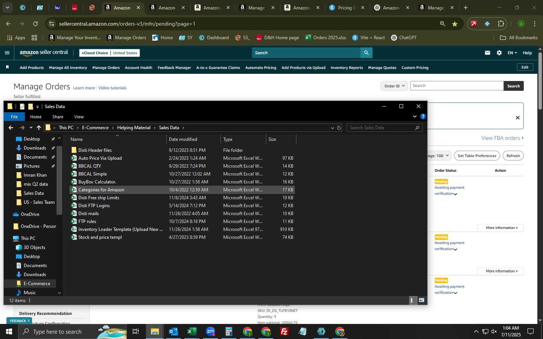Open Chrome tab search dropdown
This screenshot has width=543, height=339.
point(7,8)
